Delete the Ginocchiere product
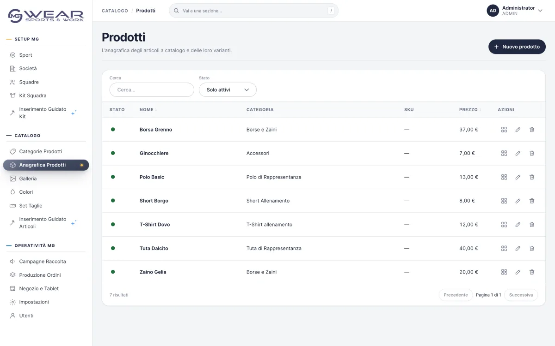This screenshot has height=346, width=555. 532,153
